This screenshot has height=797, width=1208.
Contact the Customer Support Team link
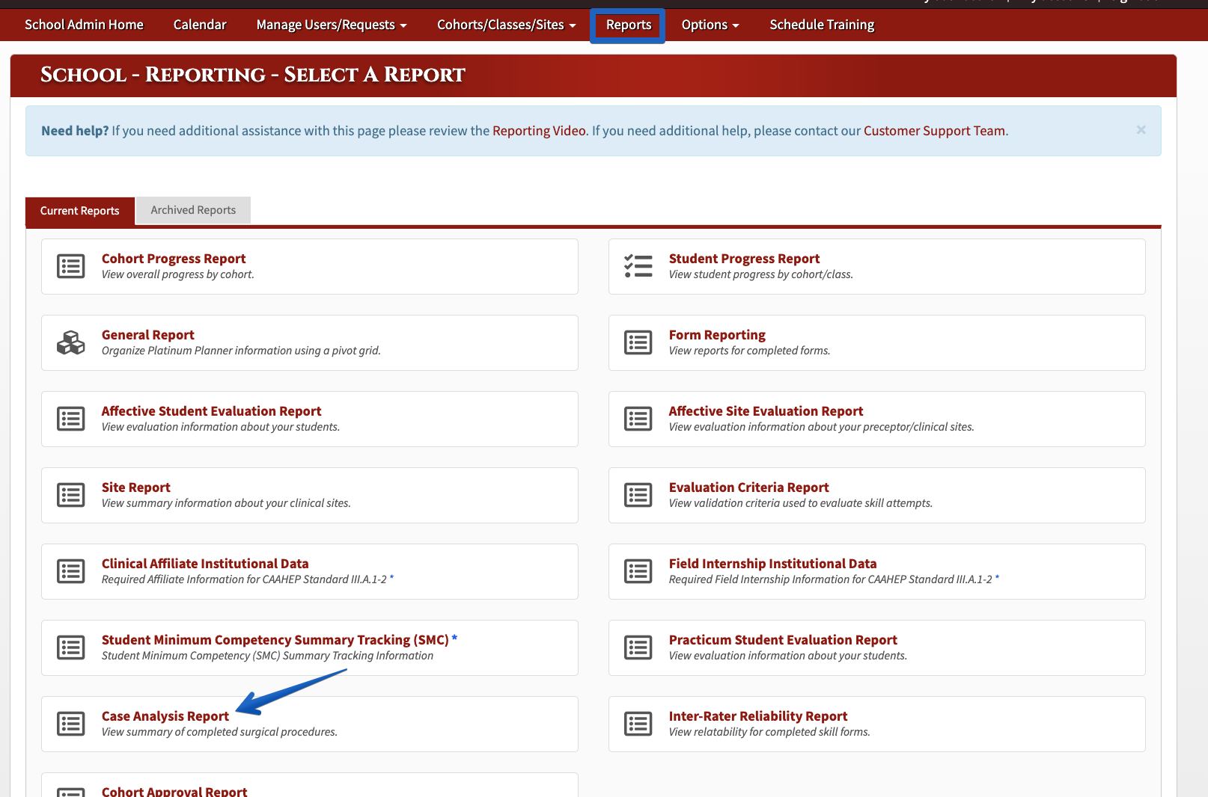pos(935,131)
